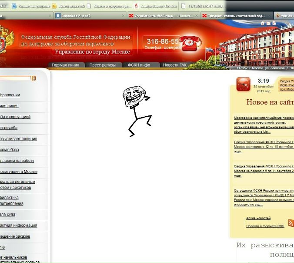Open the 'ФСКН инфо' navigation tab
Screen dimensions: 294x263
click(139, 65)
